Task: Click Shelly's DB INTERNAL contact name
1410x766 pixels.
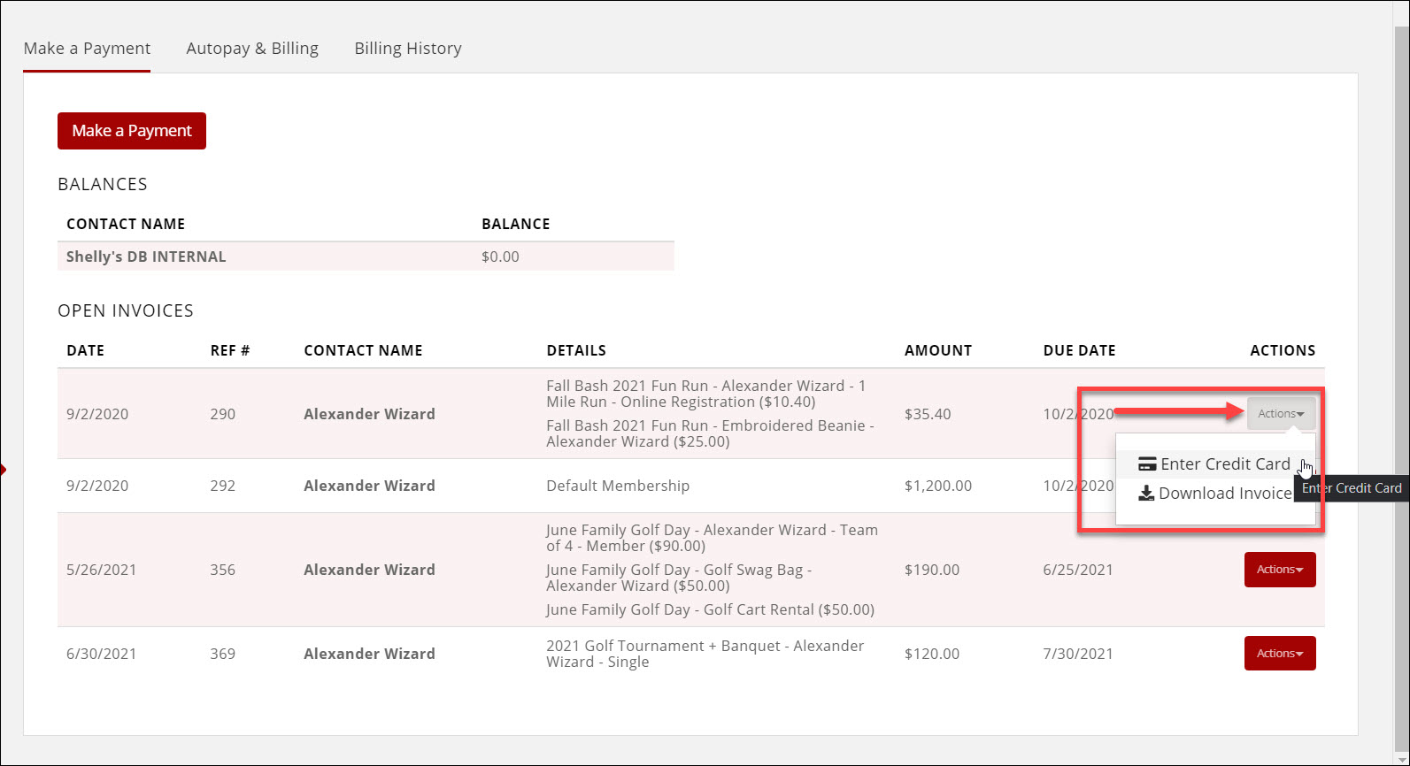Action: [x=146, y=257]
